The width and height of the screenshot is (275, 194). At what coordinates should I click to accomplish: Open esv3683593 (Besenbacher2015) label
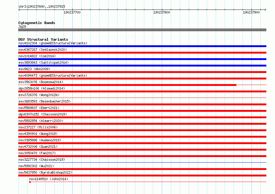[x=44, y=101]
